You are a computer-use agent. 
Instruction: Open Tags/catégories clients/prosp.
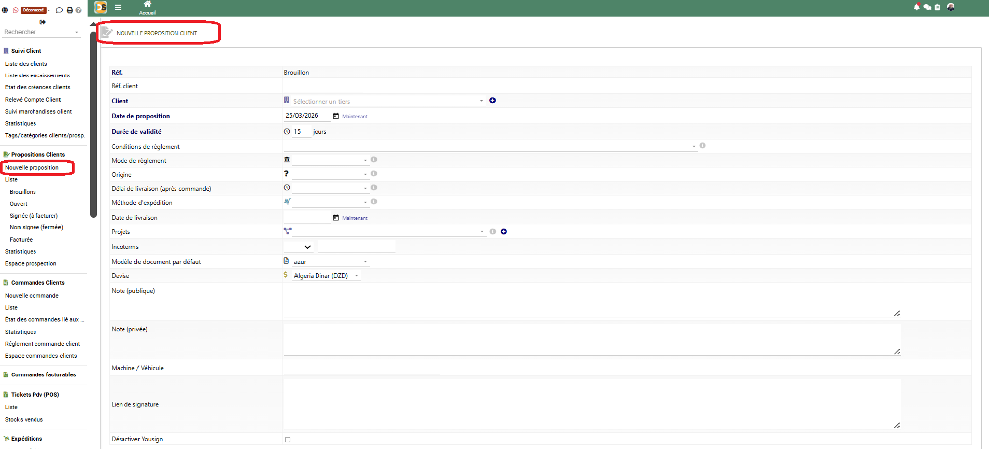tap(45, 135)
